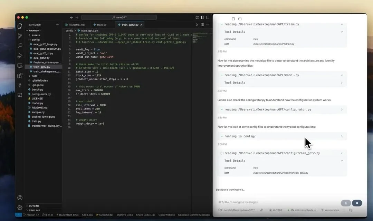The width and height of the screenshot is (373, 221).
Task: Stop the running chat response
Action: tap(357, 203)
